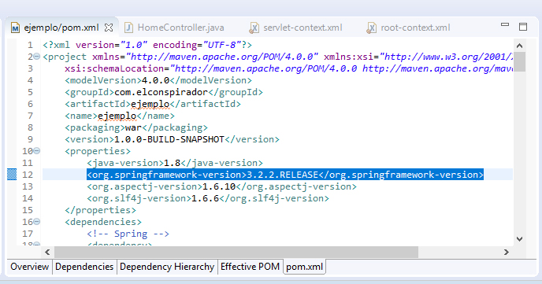Close the ejemplo/pom.xml editor tab
The height and width of the screenshot is (284, 542).
point(109,28)
